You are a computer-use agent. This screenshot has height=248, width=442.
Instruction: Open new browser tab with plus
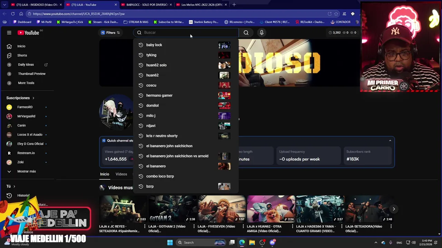(x=234, y=5)
